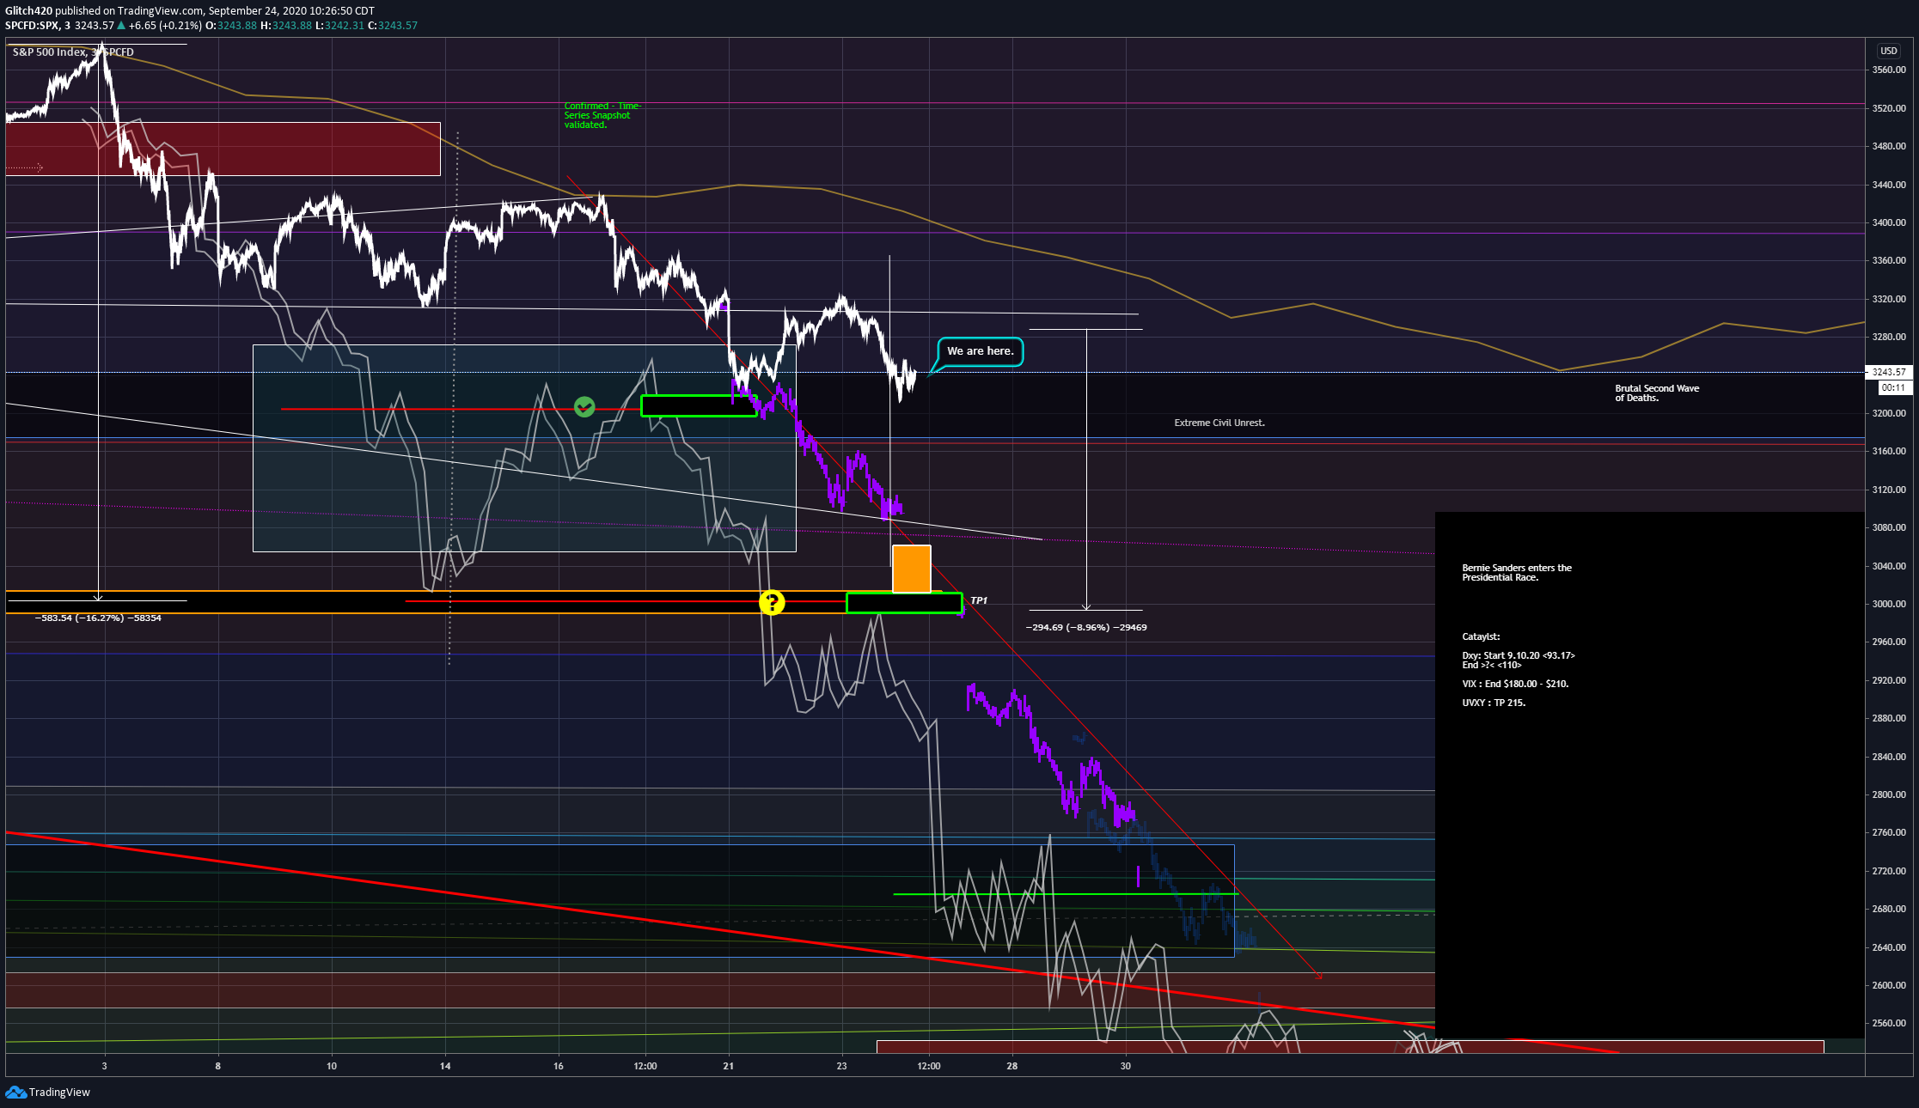
Task: Click the 2800.00 price axis label
Action: [x=1889, y=794]
